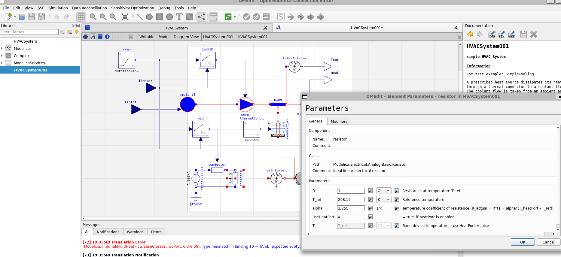Switch to Diagram View toggle
This screenshot has height=257, width=561.
click(x=93, y=37)
